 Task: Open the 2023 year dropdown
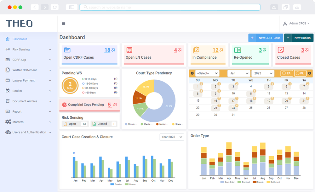(263, 73)
